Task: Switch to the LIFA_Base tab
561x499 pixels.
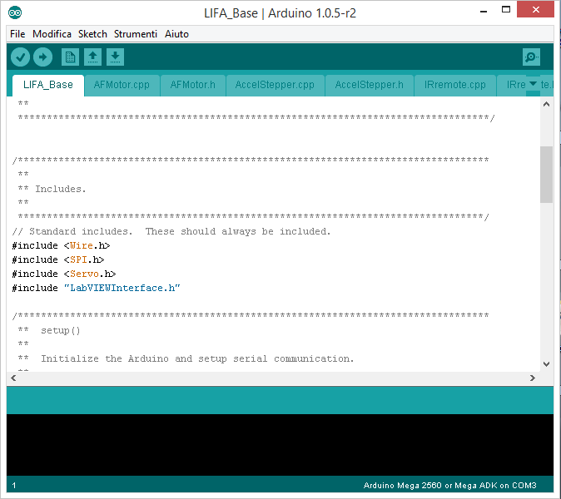Action: click(x=48, y=85)
